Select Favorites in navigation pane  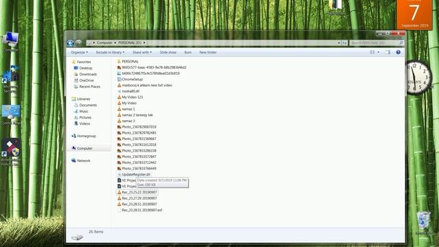tap(84, 62)
